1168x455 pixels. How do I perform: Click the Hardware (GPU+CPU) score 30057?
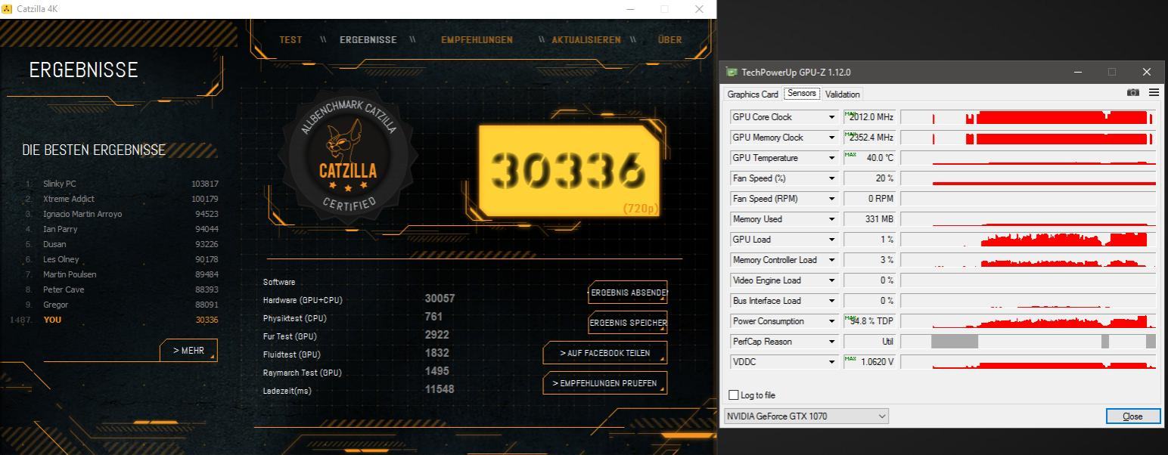click(x=440, y=299)
